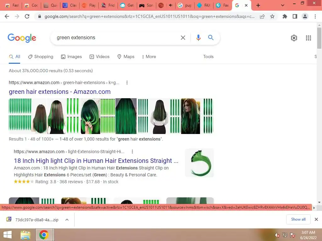Select the All search tab
Viewport: 322px width, 241px height.
coord(14,57)
